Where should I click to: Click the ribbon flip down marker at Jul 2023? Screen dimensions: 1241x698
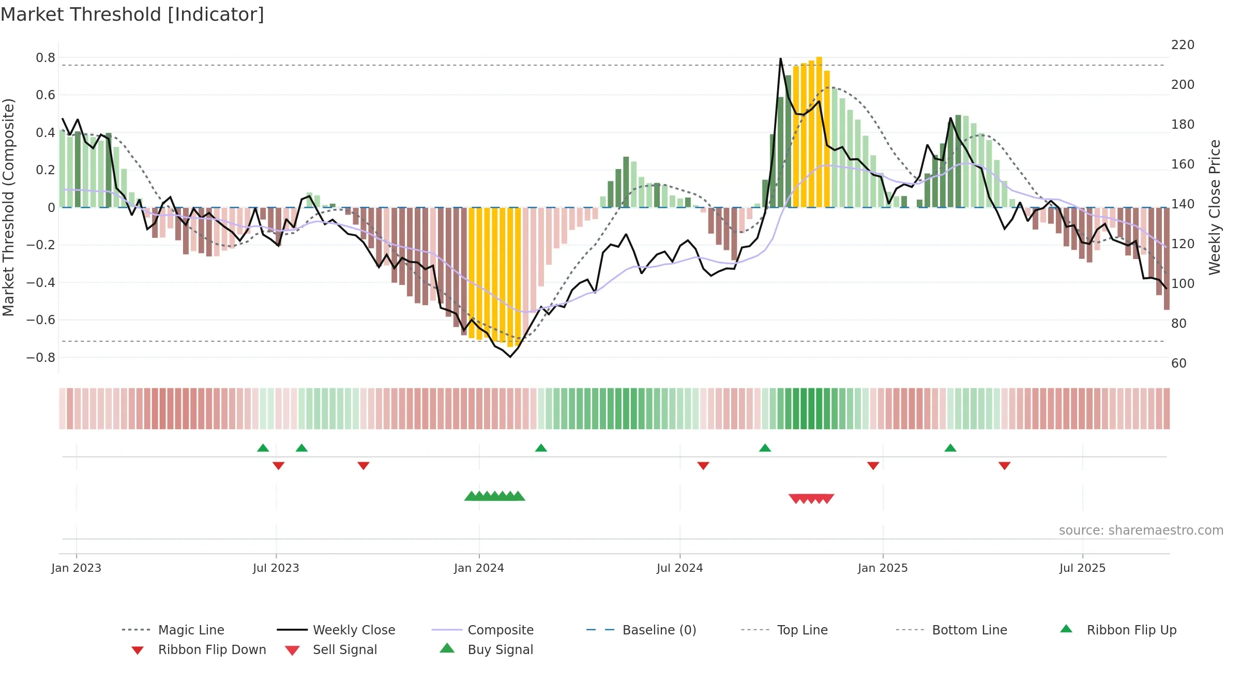(x=278, y=466)
